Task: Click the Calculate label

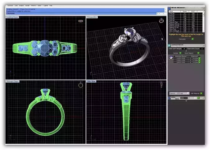Action: tap(182, 39)
